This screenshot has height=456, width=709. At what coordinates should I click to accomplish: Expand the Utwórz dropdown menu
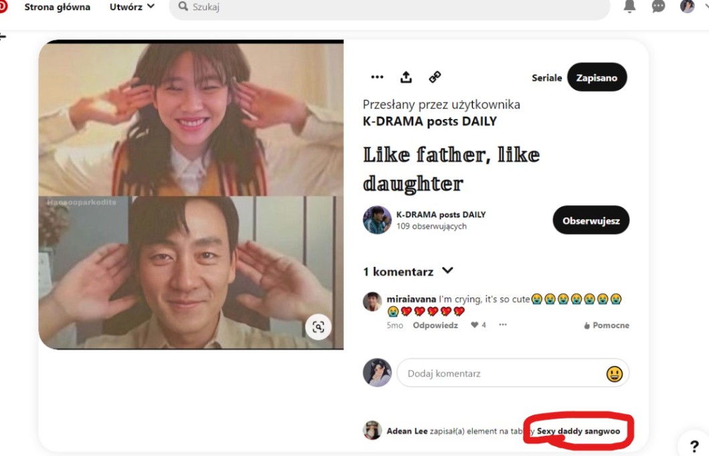pyautogui.click(x=132, y=7)
